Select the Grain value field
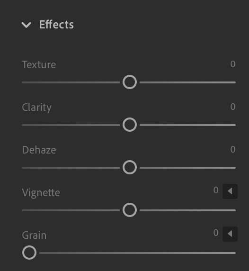Screen dimensions: 249x271 (216, 233)
